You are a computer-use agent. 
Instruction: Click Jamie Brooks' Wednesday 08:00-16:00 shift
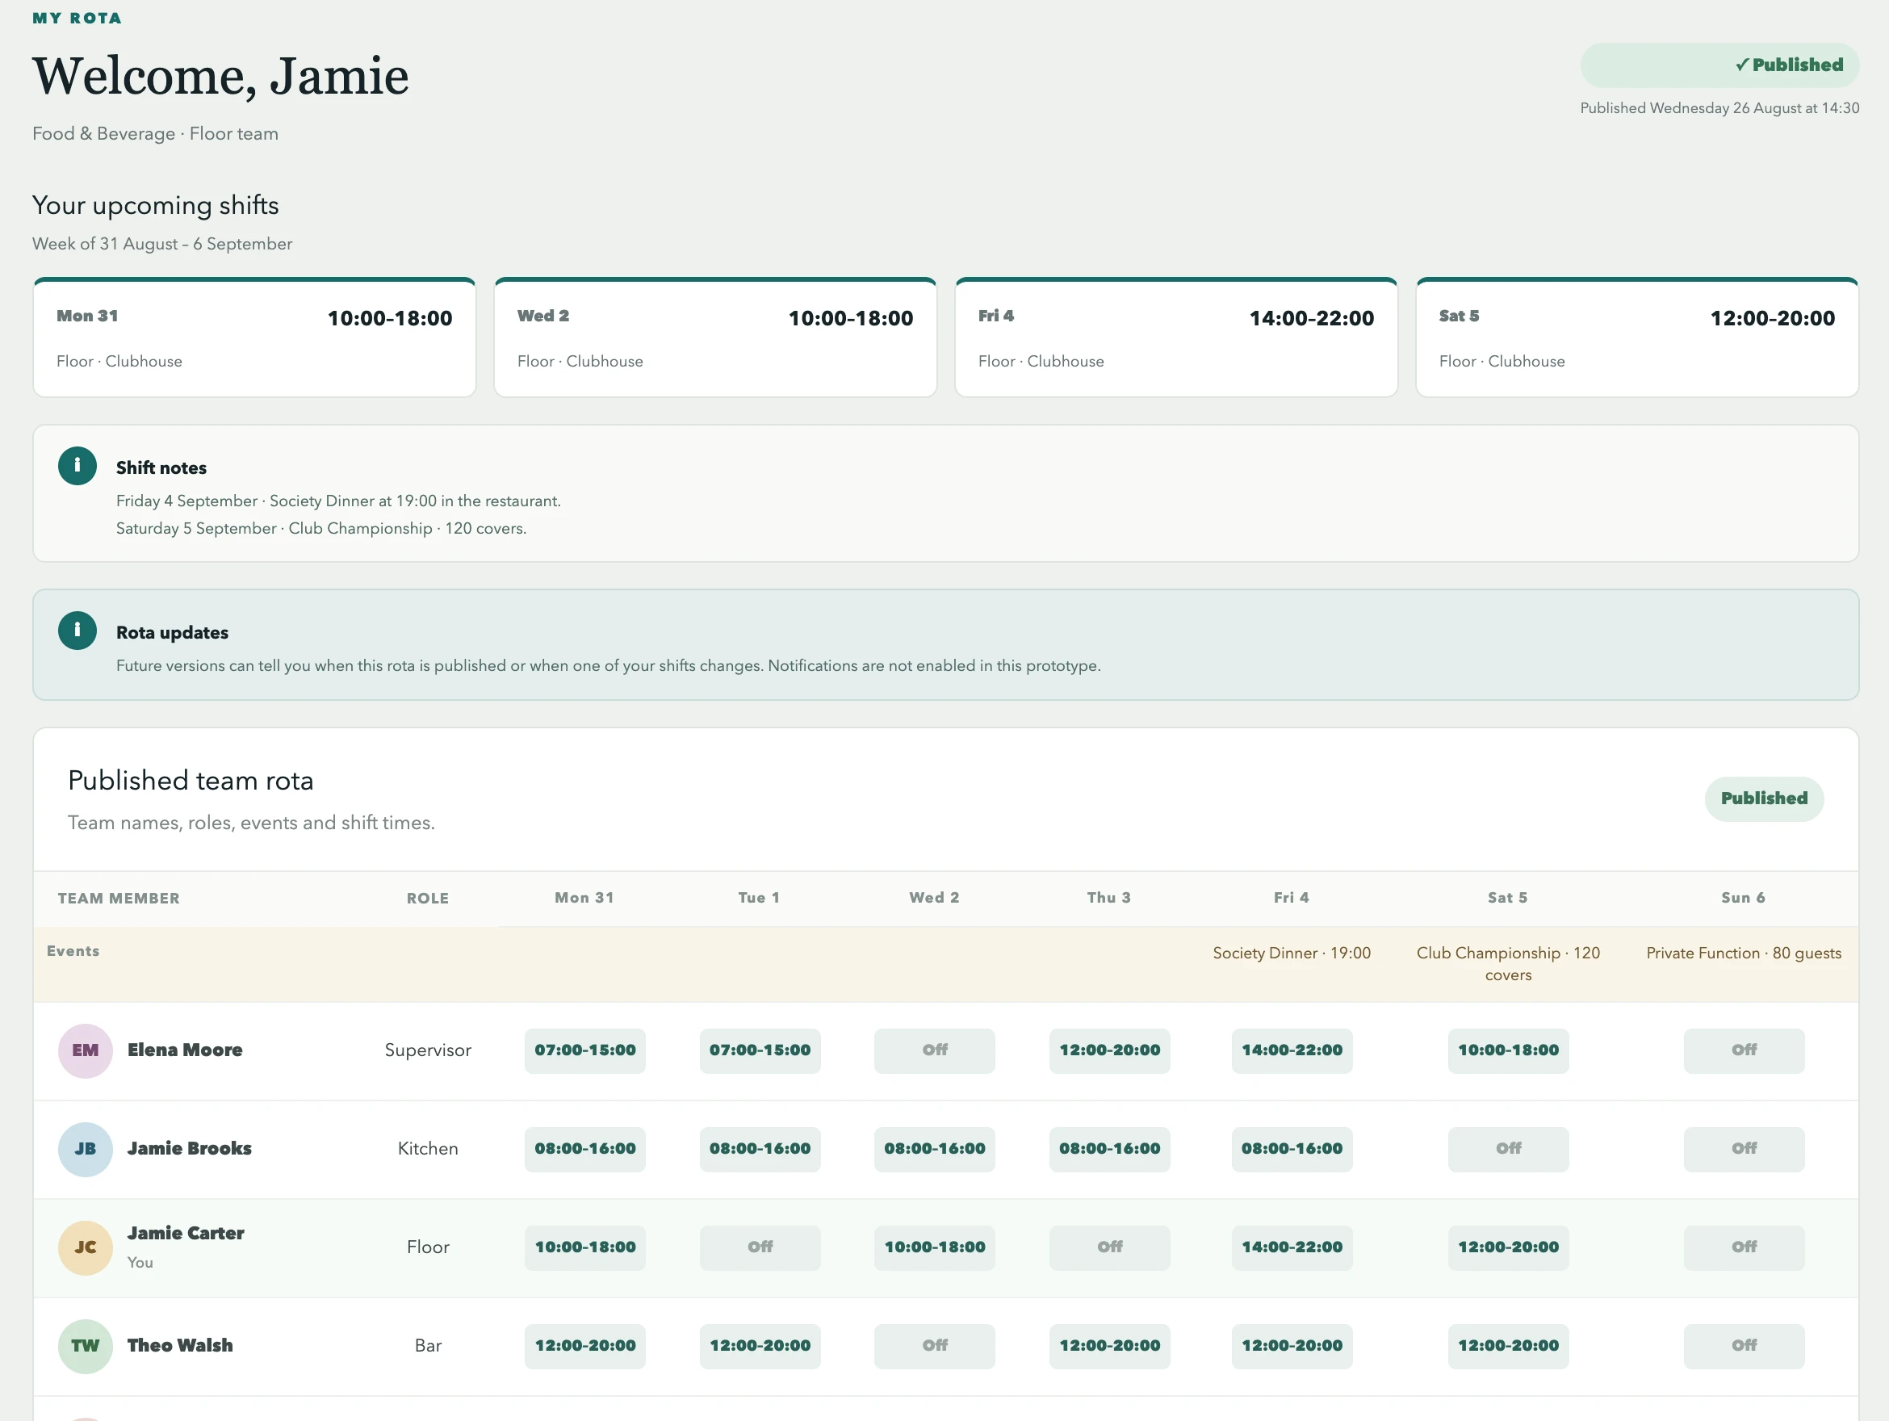pyautogui.click(x=934, y=1149)
